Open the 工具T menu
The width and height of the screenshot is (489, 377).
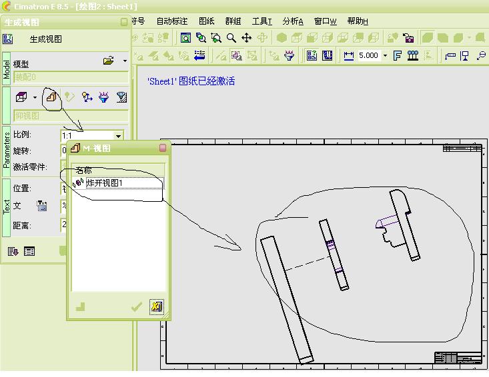click(262, 21)
